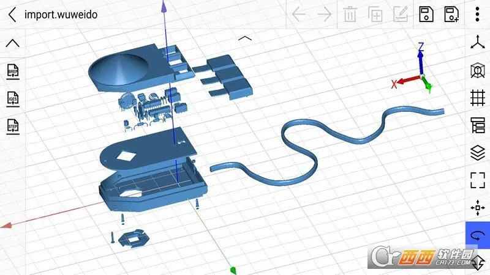Export as STEP file
Image resolution: width=490 pixels, height=275 pixels.
pyautogui.click(x=13, y=127)
